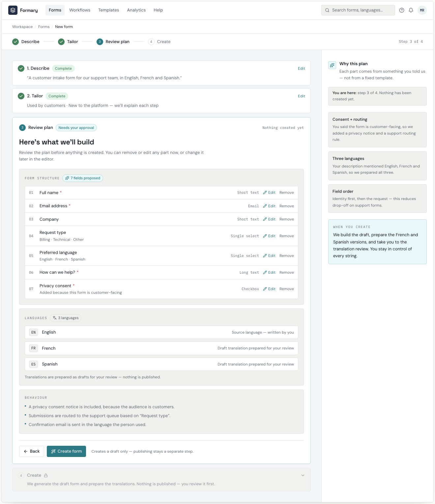Click the ES language code badge
Image resolution: width=435 pixels, height=504 pixels.
(33, 364)
